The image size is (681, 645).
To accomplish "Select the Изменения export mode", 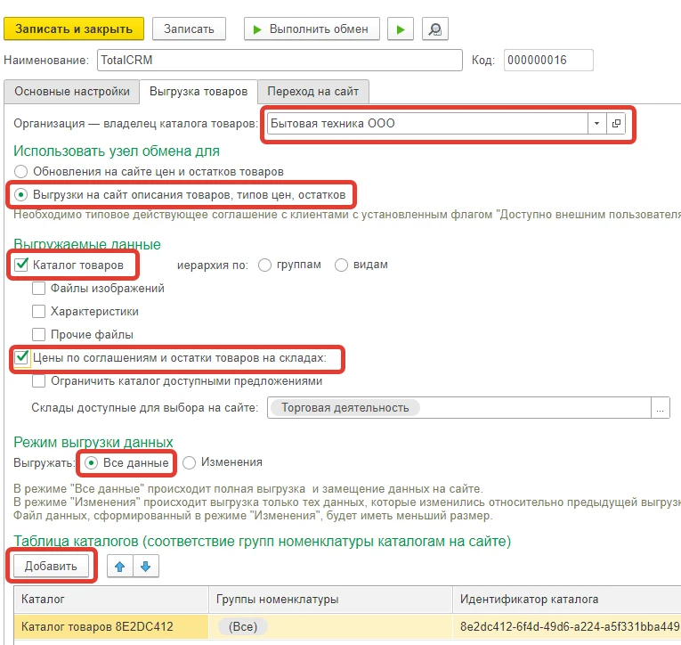I will click(189, 463).
